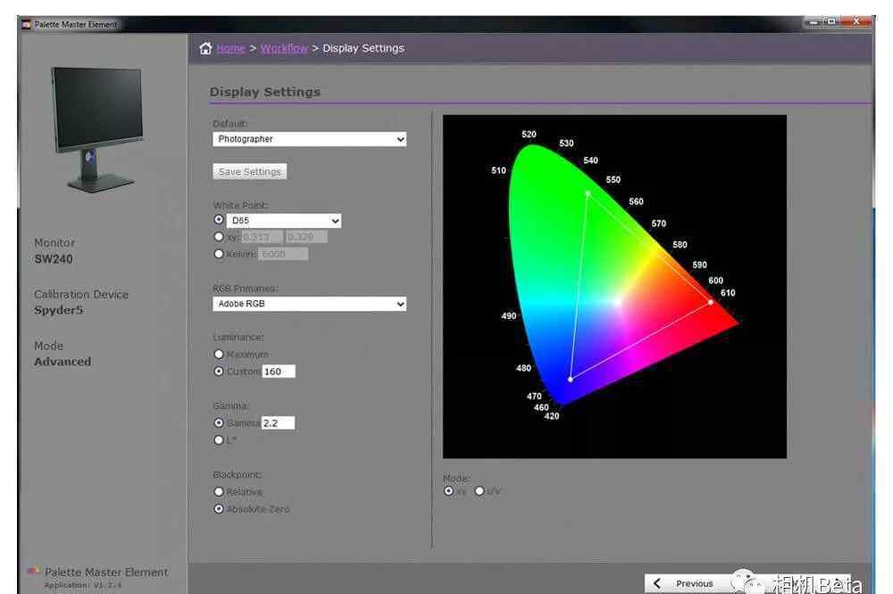Click the "Advanced" mode value in sidebar
The image size is (893, 594).
(63, 362)
